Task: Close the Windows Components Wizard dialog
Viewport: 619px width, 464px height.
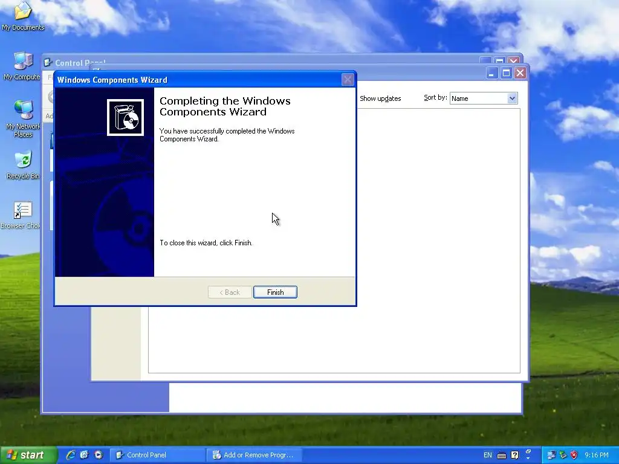Action: pyautogui.click(x=348, y=80)
